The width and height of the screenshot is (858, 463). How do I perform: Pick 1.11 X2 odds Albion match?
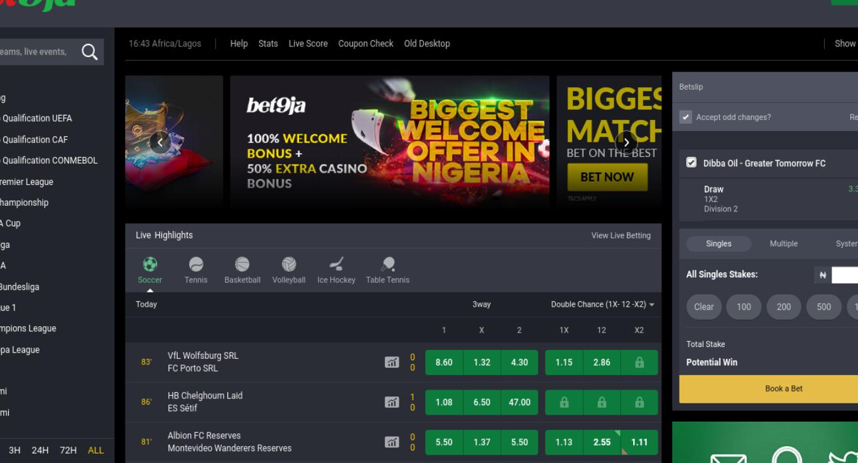click(639, 442)
